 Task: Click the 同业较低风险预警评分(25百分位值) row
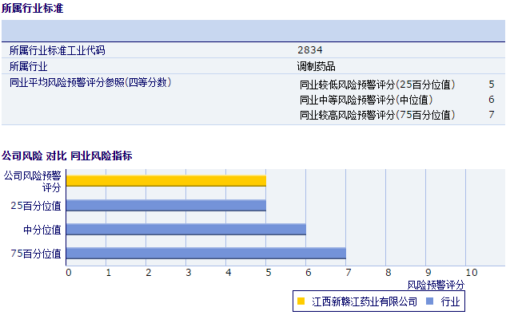397,85
